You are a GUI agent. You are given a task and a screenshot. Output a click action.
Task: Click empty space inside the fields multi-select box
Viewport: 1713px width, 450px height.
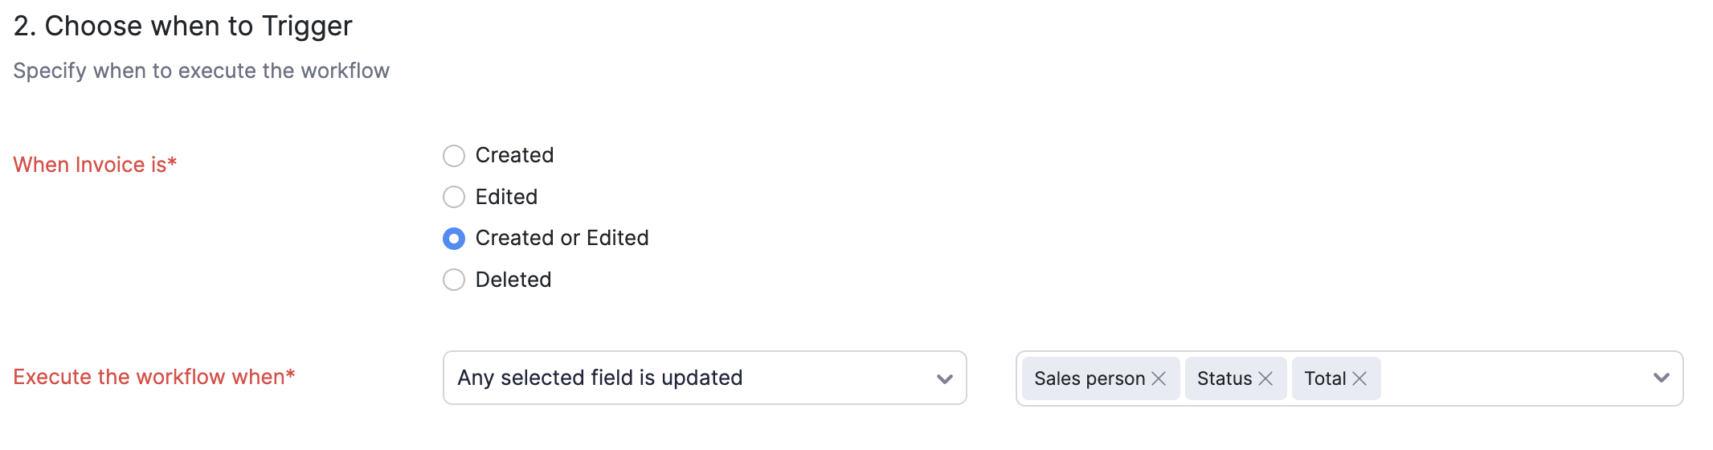(1511, 378)
